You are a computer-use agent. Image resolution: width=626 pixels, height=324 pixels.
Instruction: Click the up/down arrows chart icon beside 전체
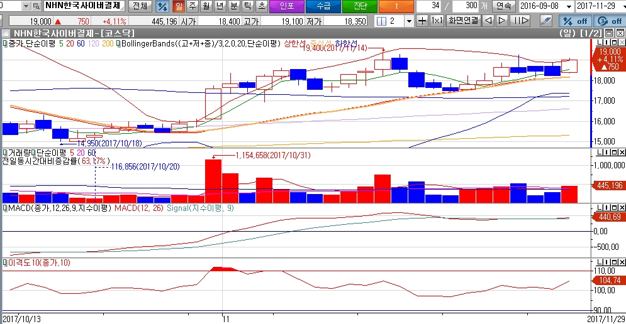(x=162, y=6)
